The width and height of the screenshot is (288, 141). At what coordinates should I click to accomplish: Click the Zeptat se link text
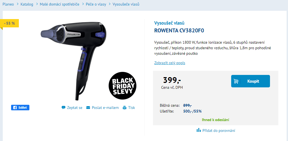point(75,108)
